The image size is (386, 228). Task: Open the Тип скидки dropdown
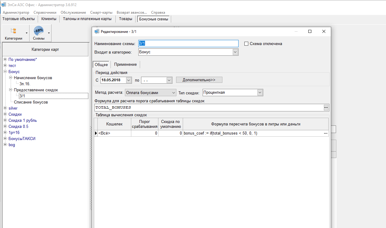pyautogui.click(x=260, y=93)
